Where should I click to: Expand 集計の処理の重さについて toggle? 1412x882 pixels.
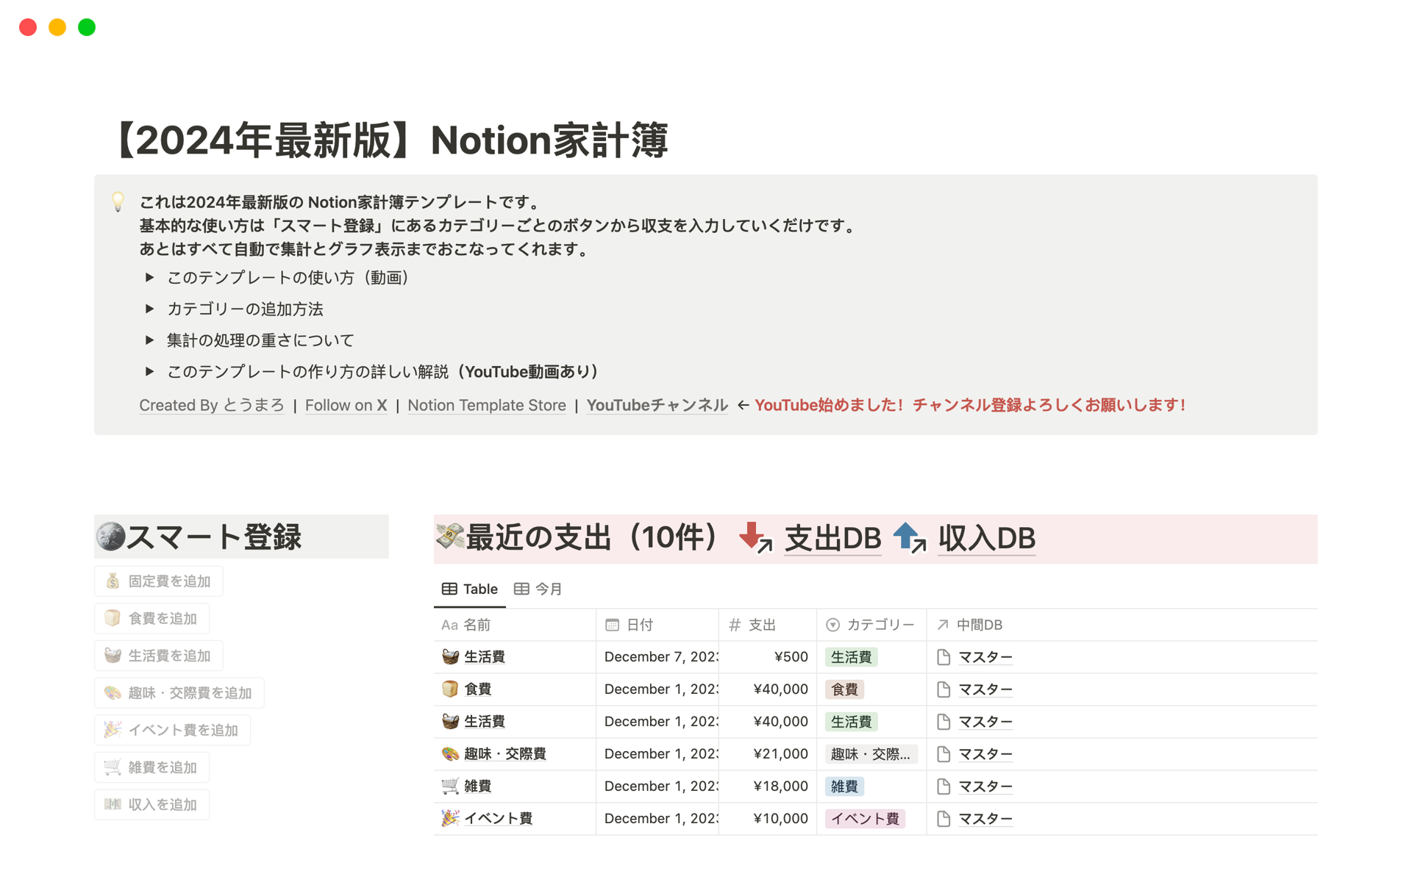click(149, 340)
